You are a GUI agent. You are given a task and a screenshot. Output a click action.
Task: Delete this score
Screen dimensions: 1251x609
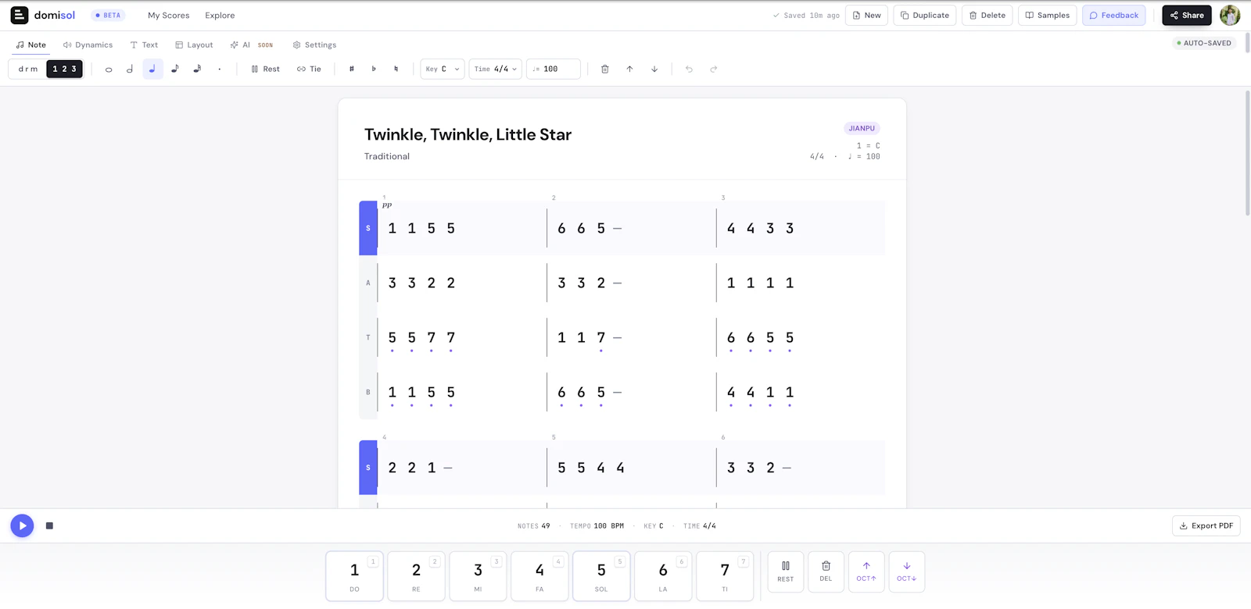tap(988, 15)
